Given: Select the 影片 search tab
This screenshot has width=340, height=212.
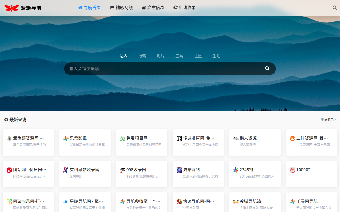Looking at the screenshot, I should (x=161, y=56).
